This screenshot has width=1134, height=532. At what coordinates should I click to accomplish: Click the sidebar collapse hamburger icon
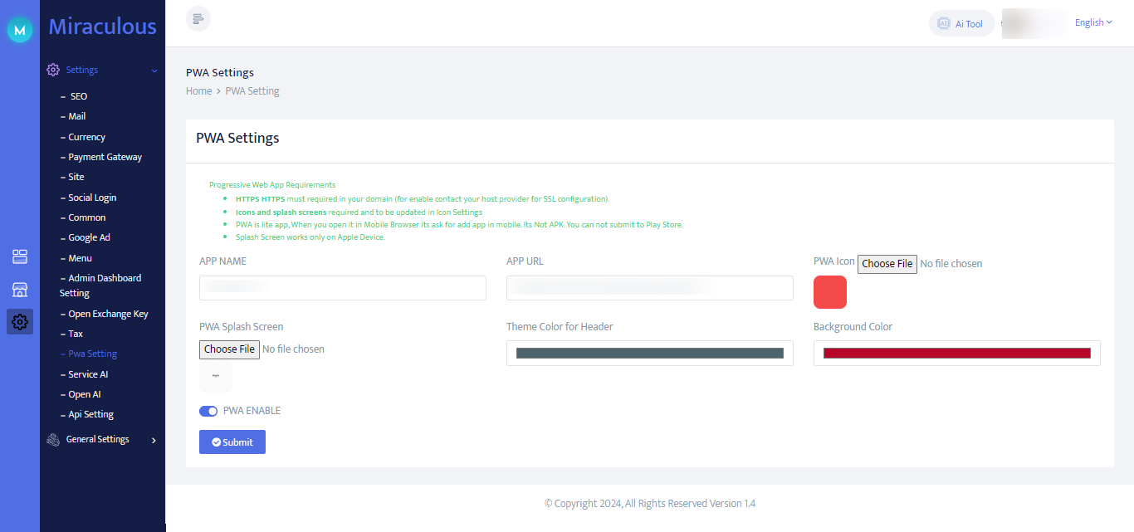click(x=198, y=19)
